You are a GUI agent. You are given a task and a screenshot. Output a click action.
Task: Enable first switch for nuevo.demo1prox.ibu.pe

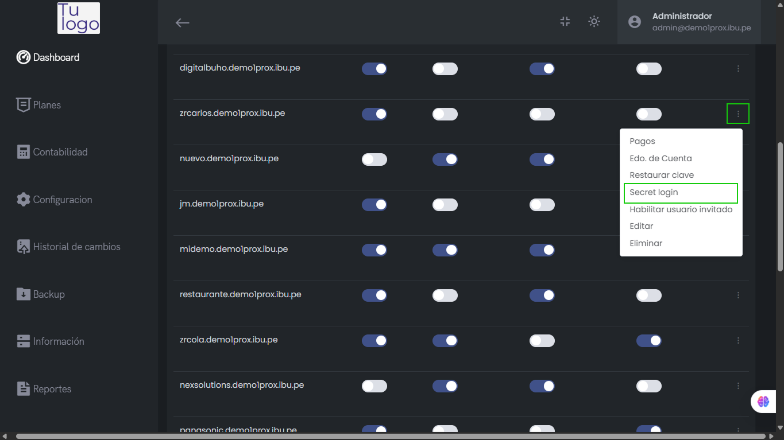374,159
